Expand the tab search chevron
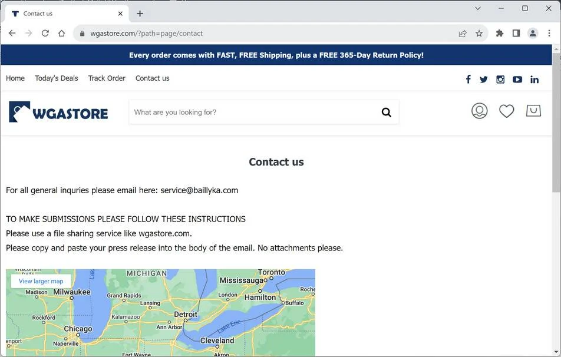 point(478,8)
